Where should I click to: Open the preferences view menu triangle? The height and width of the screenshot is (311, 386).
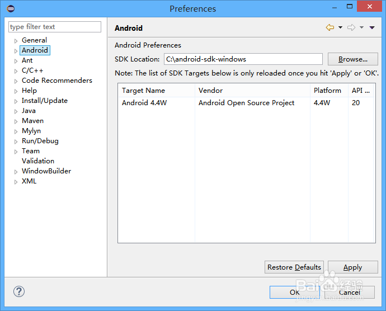tap(372, 28)
